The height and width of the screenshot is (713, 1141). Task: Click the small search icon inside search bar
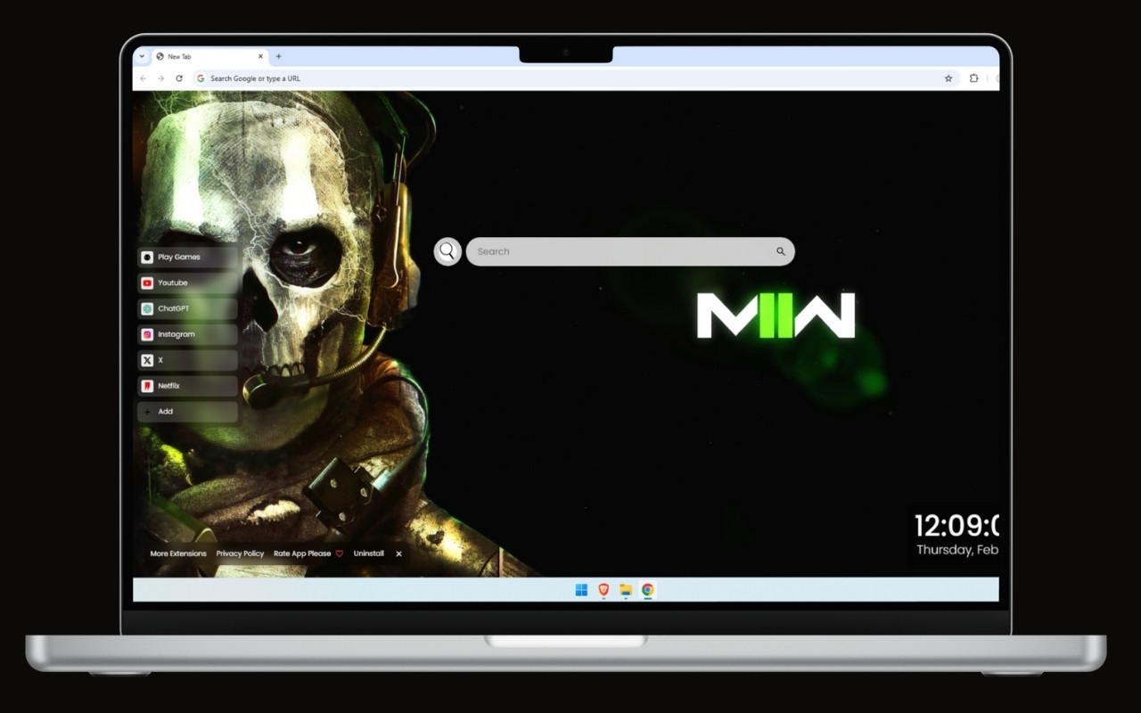point(781,251)
